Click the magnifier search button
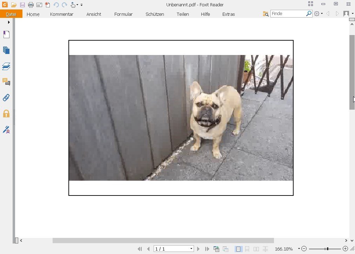 coord(308,13)
